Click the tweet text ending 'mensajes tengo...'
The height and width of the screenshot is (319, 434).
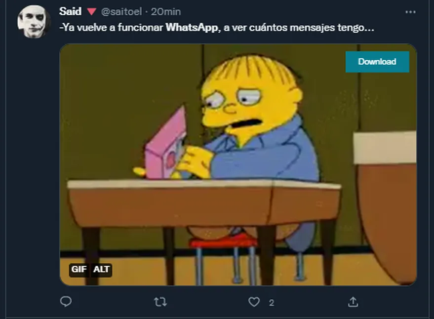tap(217, 28)
